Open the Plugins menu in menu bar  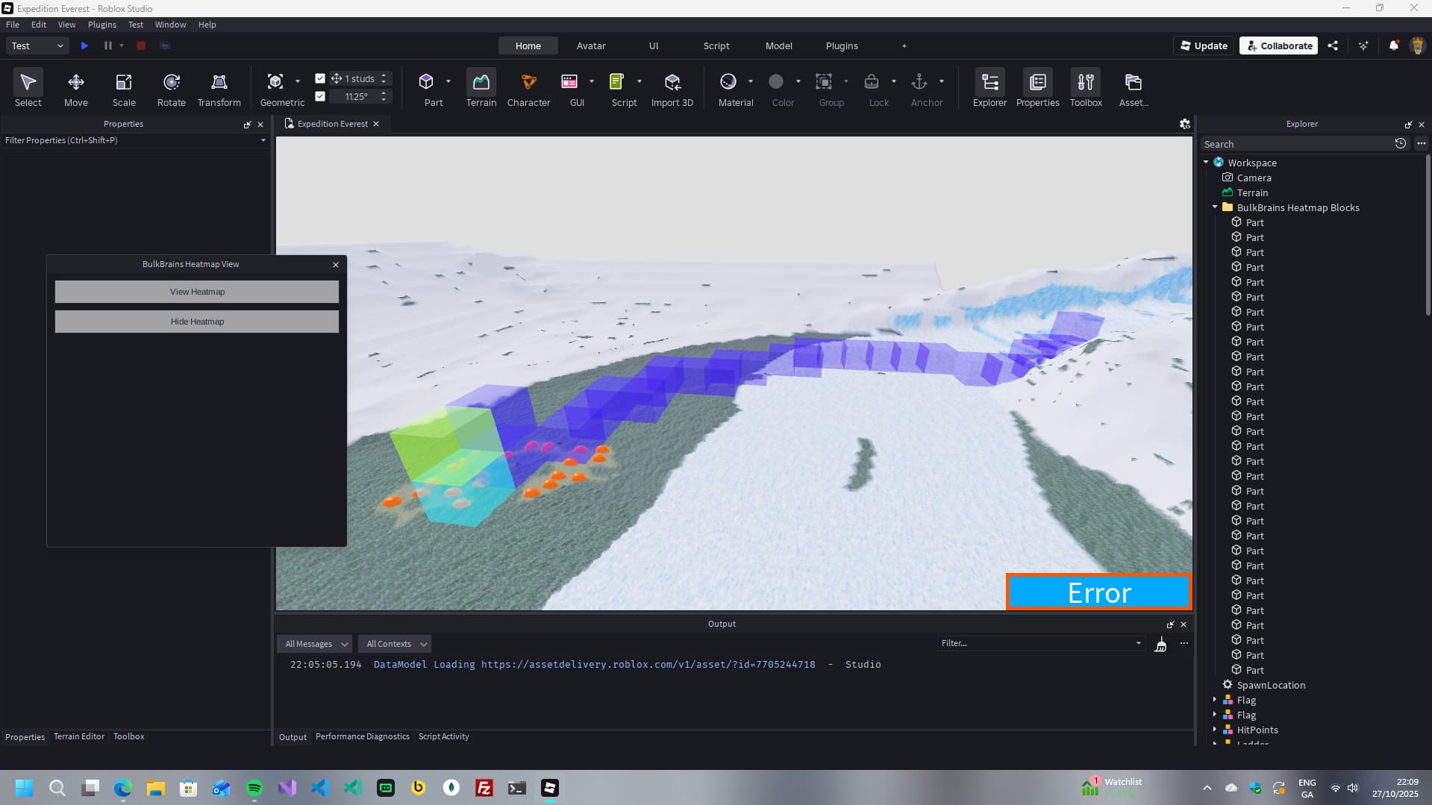101,25
